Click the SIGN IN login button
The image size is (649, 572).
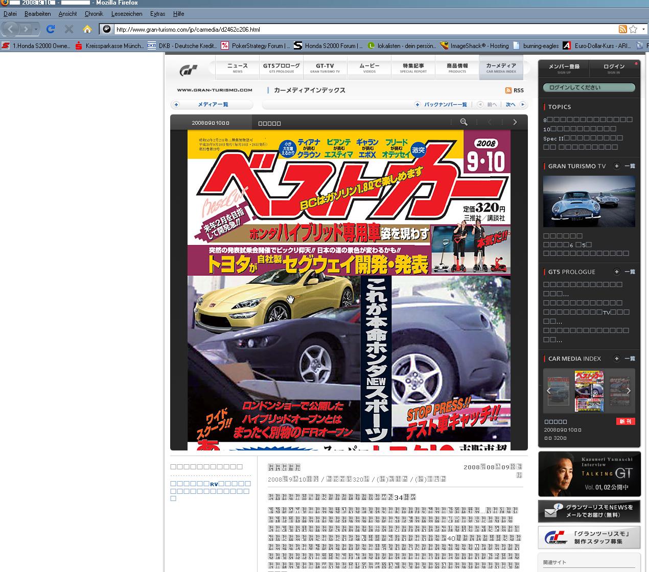pos(614,68)
